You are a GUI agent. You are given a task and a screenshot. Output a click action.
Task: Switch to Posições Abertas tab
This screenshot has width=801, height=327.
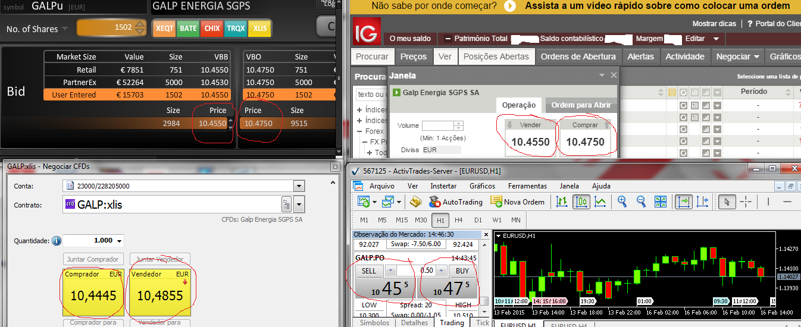point(496,56)
